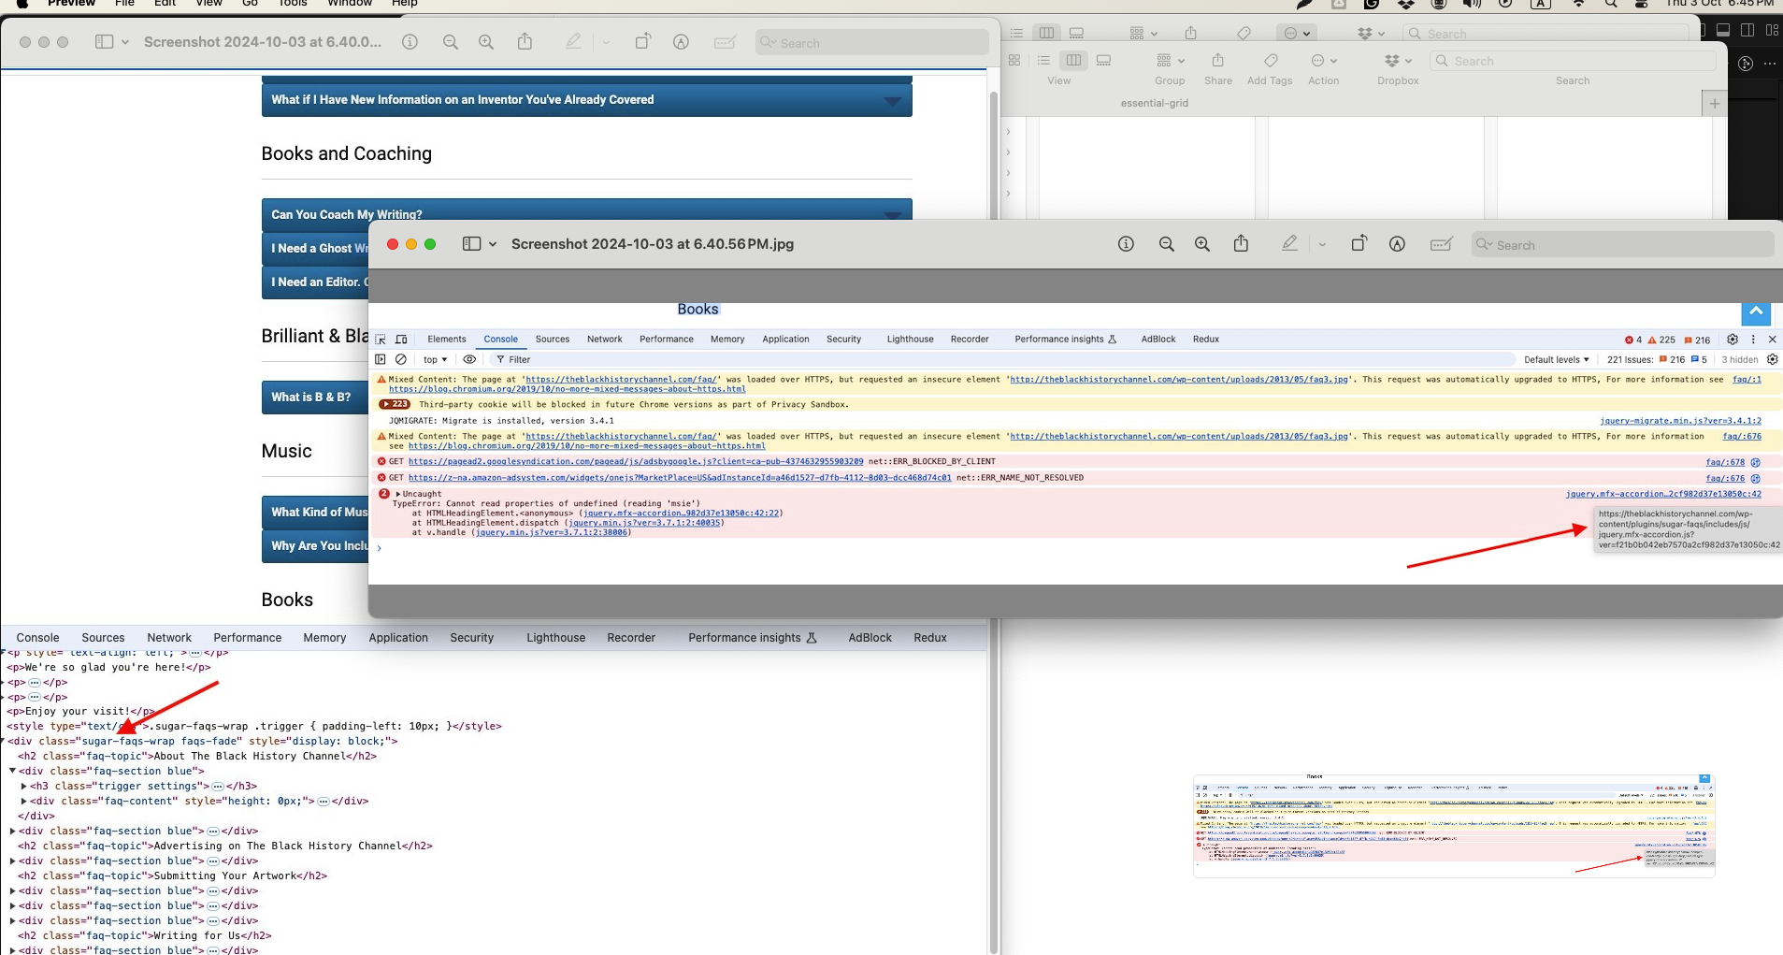Zoom in in the rear Preview window

pyautogui.click(x=486, y=42)
